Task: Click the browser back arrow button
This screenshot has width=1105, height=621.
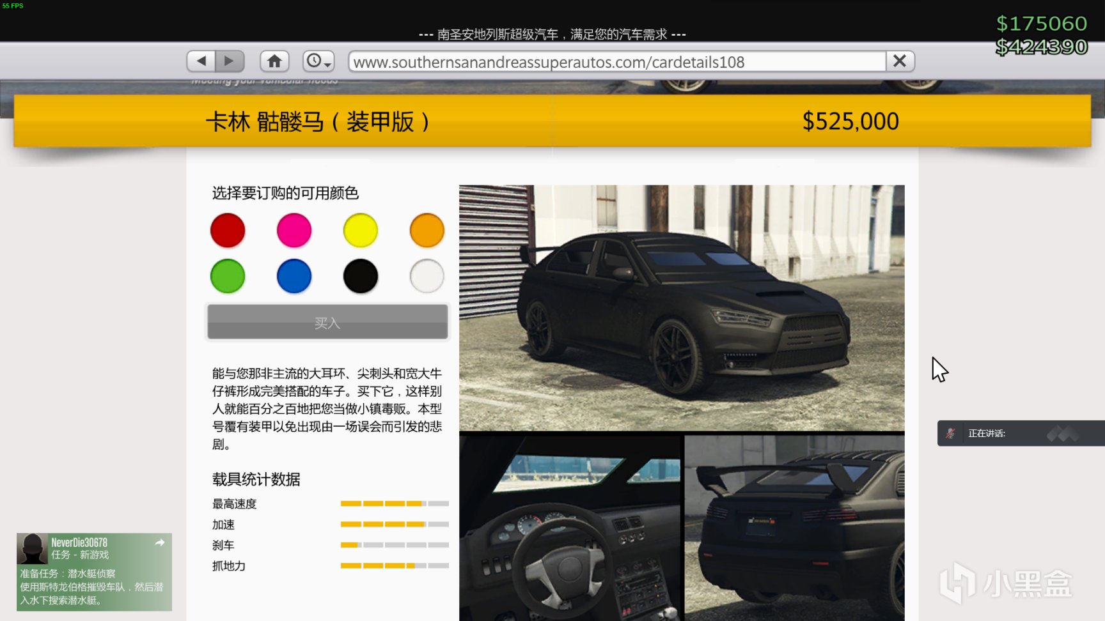Action: [x=201, y=61]
